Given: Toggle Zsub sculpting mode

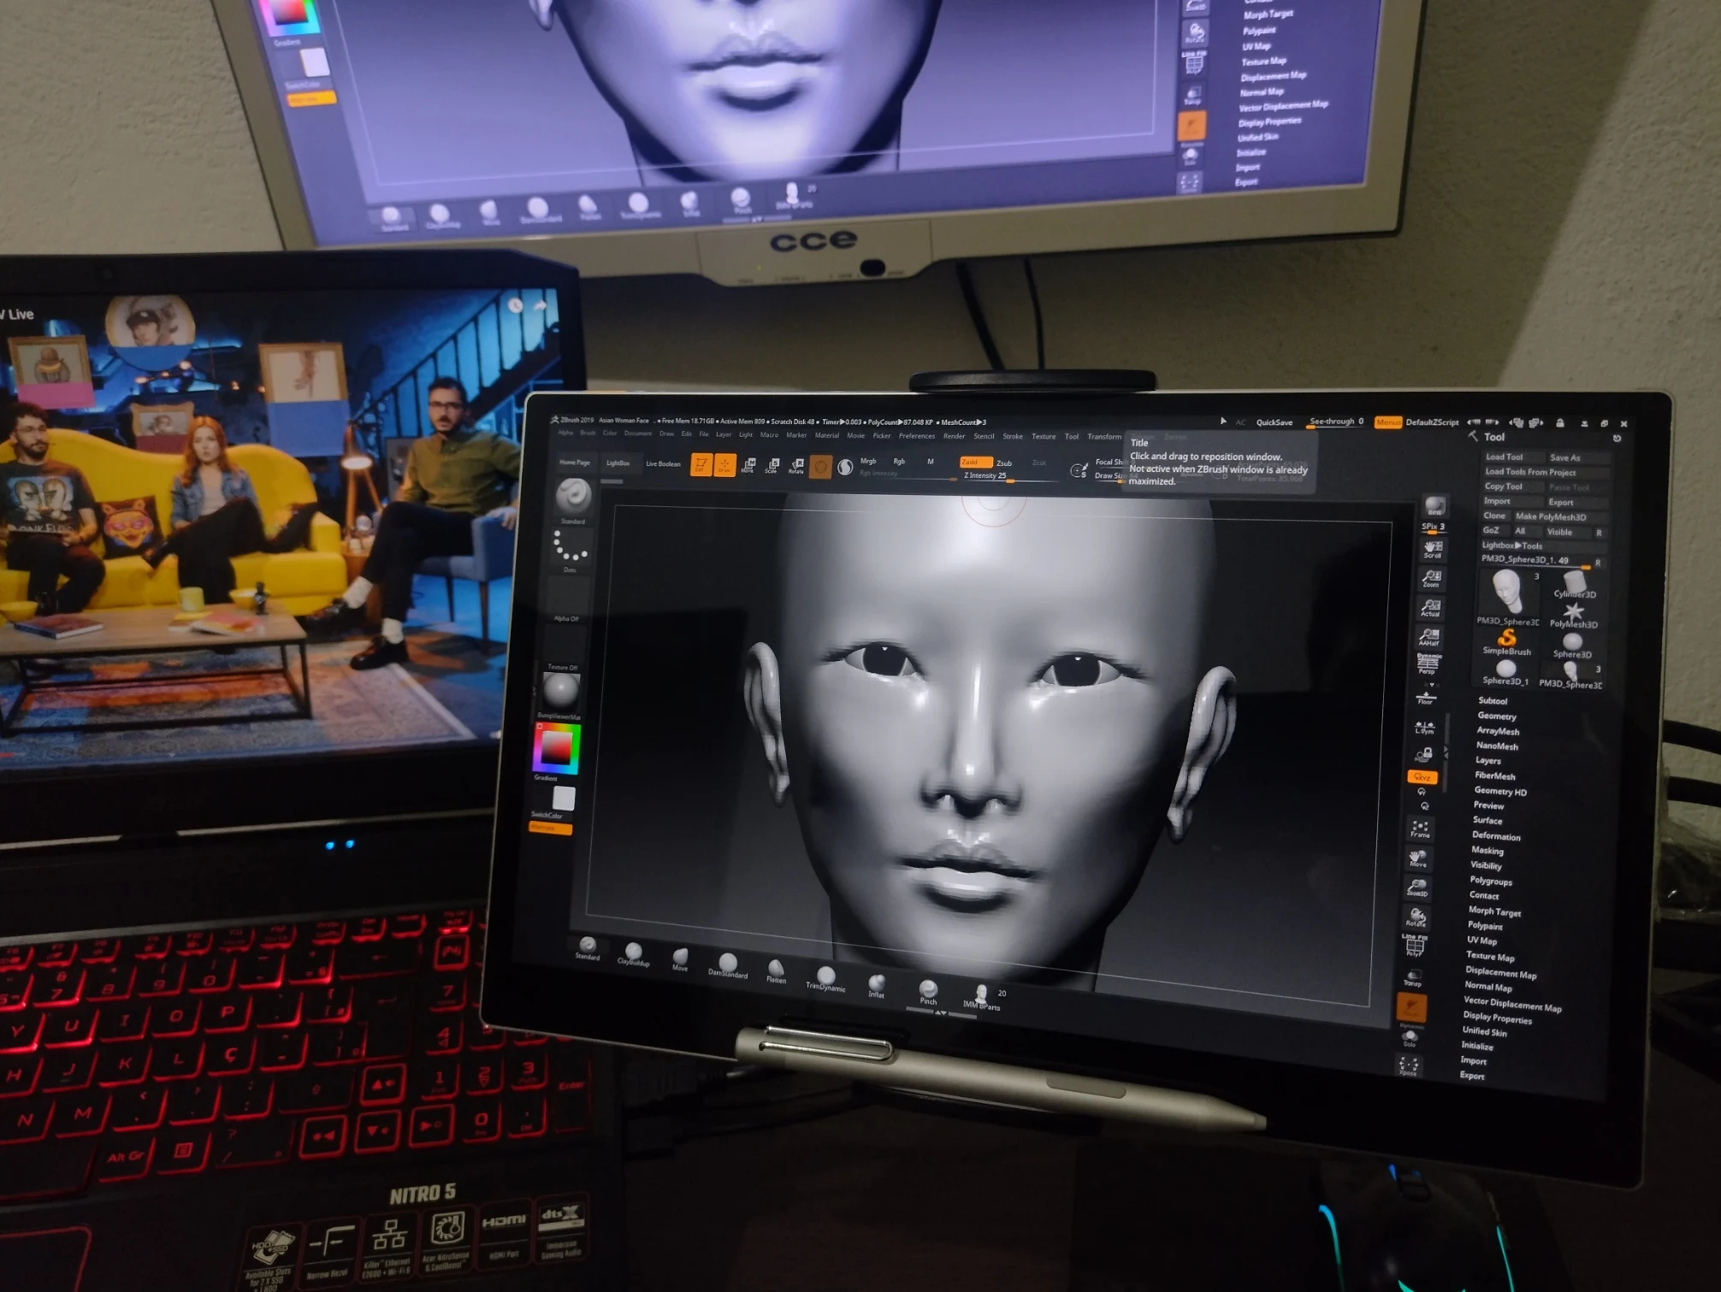Looking at the screenshot, I should click(1004, 463).
